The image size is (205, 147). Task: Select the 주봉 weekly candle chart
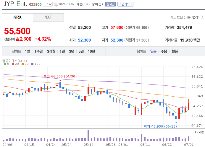(x=164, y=51)
